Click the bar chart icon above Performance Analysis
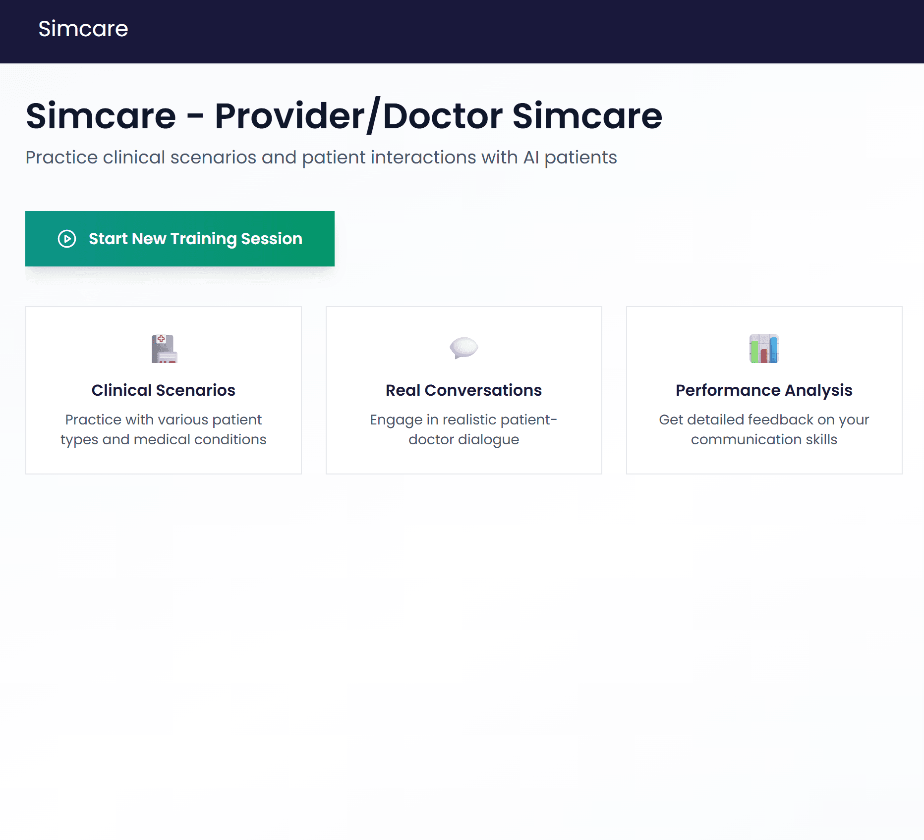924x840 pixels. pyautogui.click(x=764, y=348)
